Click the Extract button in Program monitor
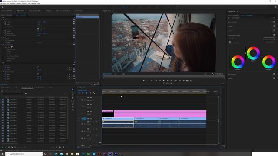The image size is (278, 156). 180,81
